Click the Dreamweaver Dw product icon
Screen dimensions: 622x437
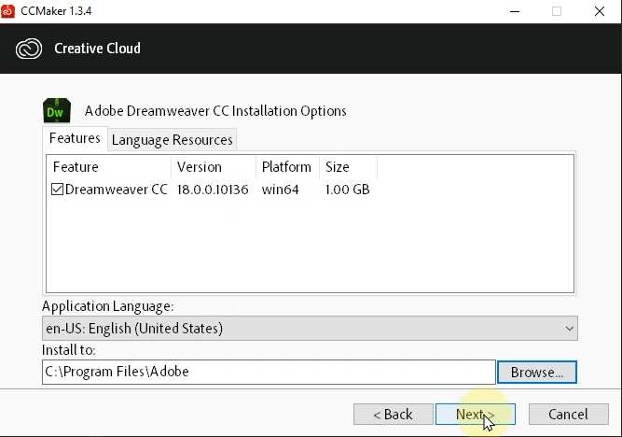[57, 110]
